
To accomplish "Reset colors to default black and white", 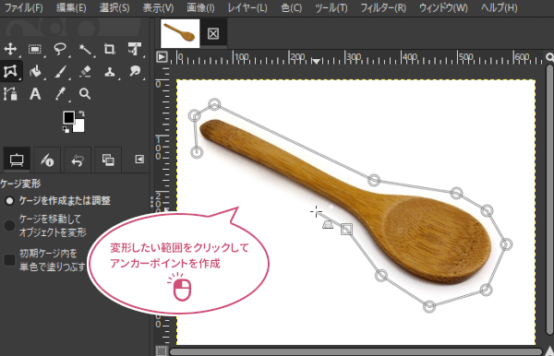I will click(x=66, y=130).
